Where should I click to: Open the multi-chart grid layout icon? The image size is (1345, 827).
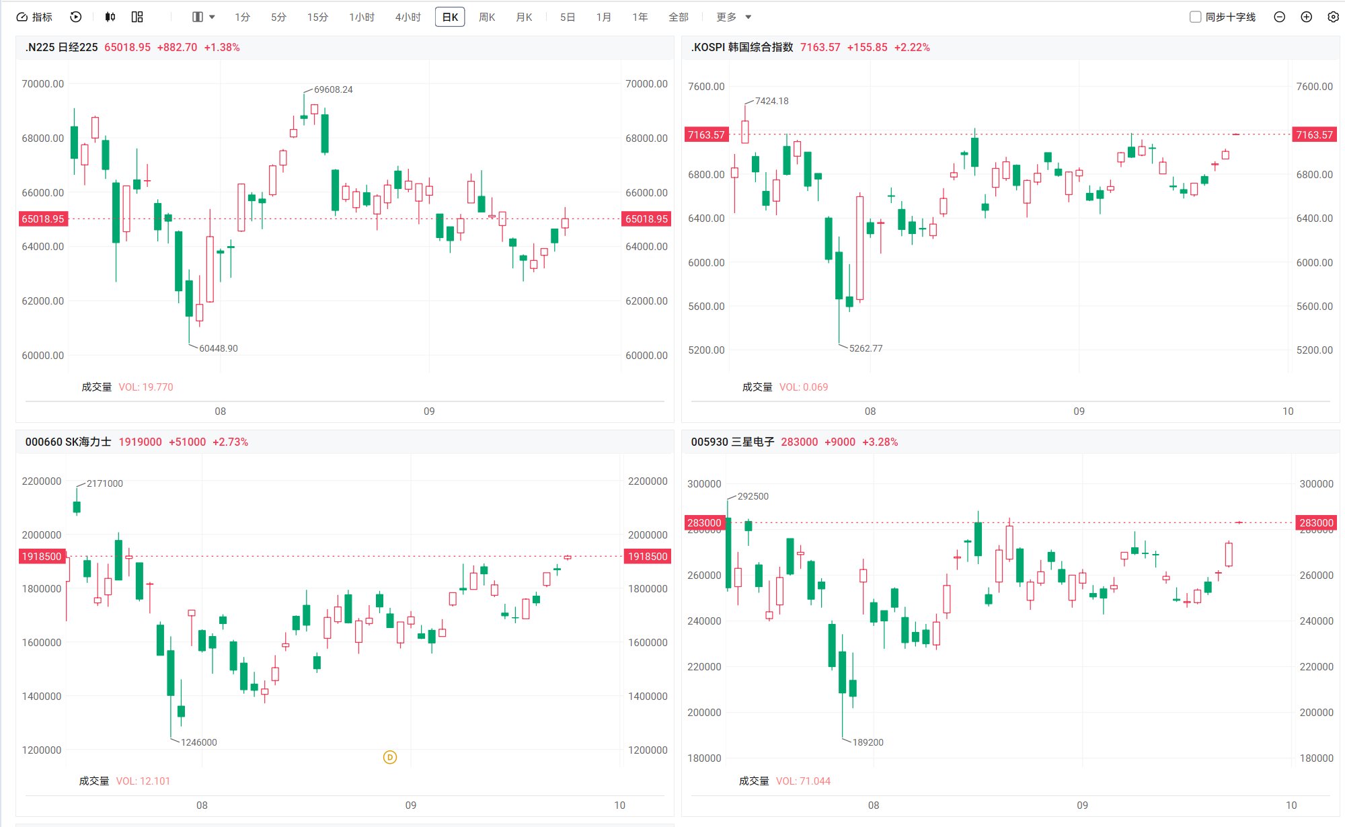137,17
